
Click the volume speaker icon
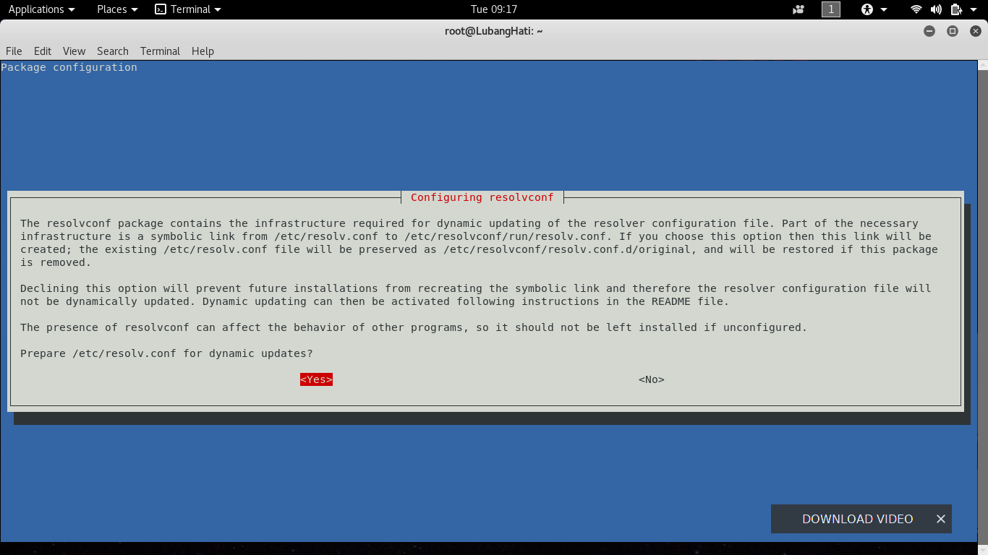937,9
